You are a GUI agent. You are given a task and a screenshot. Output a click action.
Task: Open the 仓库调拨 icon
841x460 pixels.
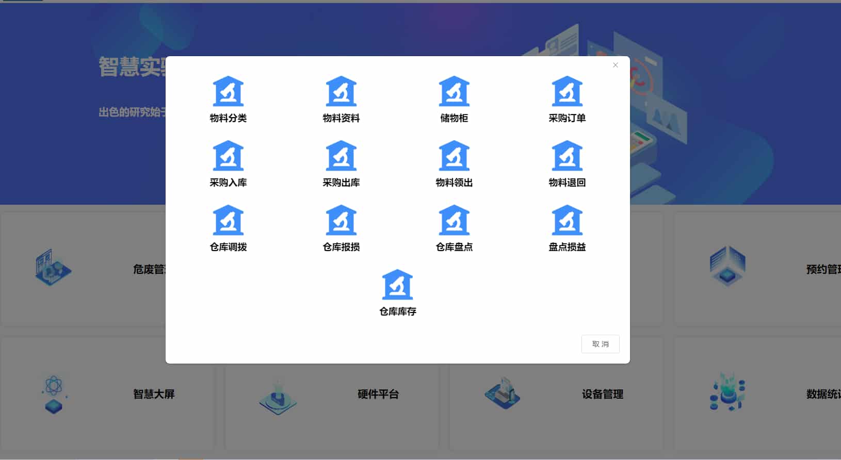[x=228, y=220]
